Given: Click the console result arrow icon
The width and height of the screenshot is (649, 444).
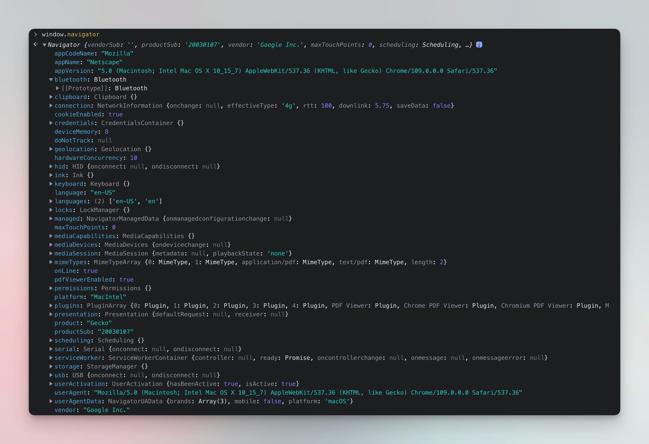Looking at the screenshot, I should pyautogui.click(x=36, y=44).
